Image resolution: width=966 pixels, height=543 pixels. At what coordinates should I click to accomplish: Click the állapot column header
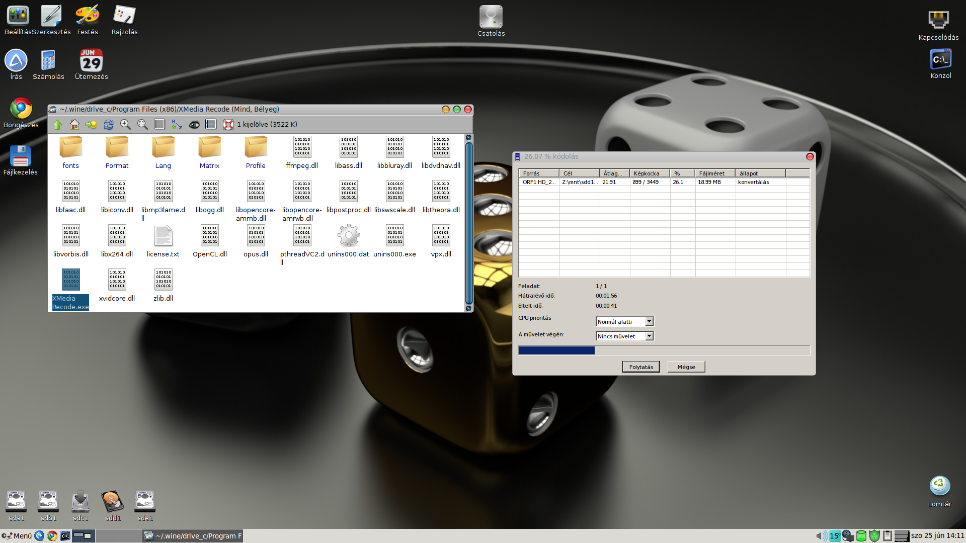[x=760, y=173]
